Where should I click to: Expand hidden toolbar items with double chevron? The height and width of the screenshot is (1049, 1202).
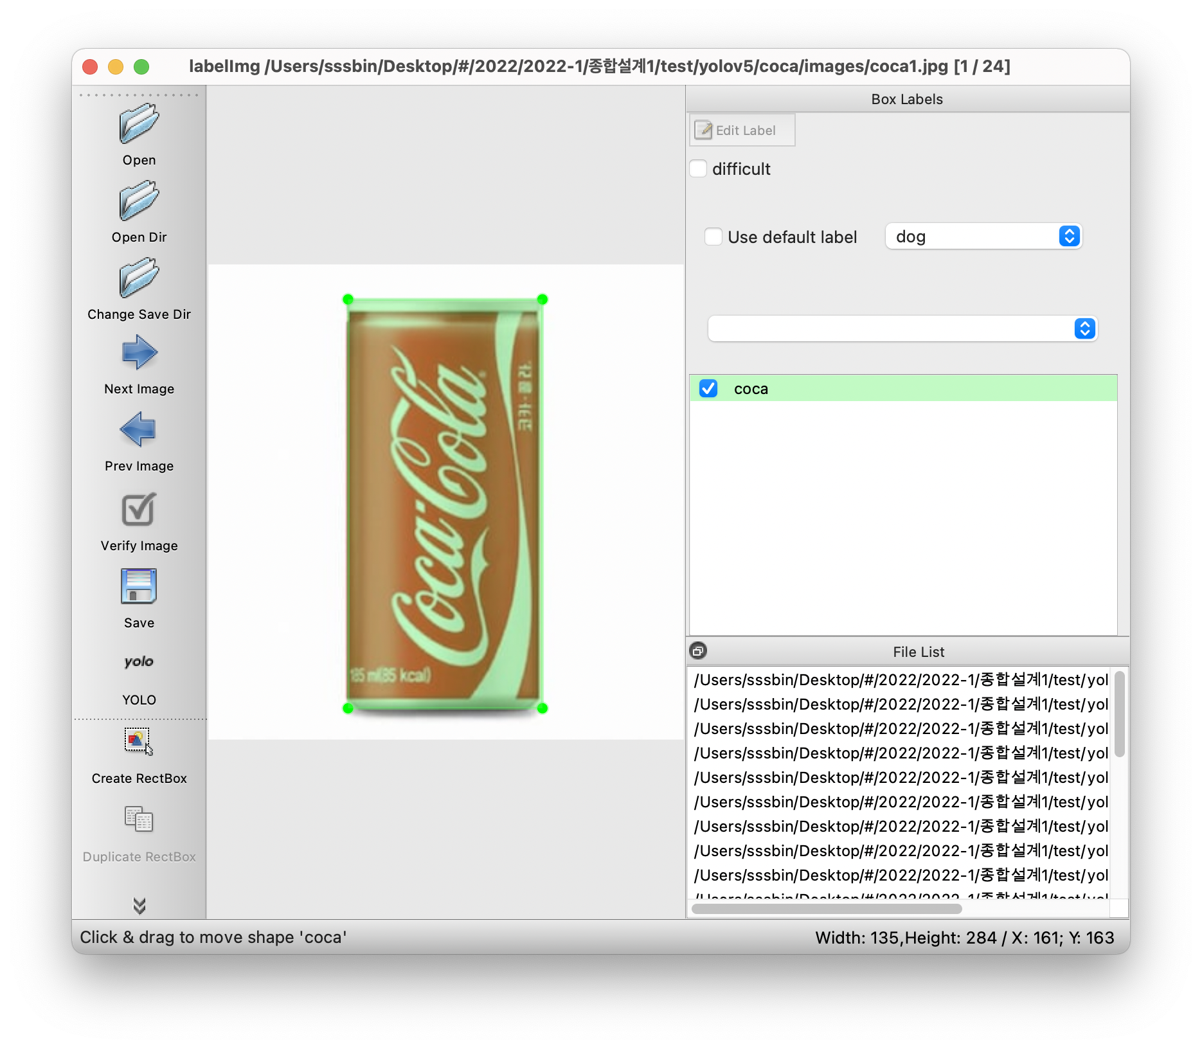pos(139,906)
